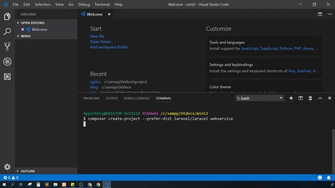The image size is (335, 188).
Task: Click the Explorer panel title
Action: (28, 14)
